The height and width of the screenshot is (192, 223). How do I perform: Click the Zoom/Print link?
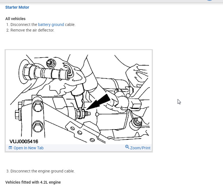tap(140, 148)
